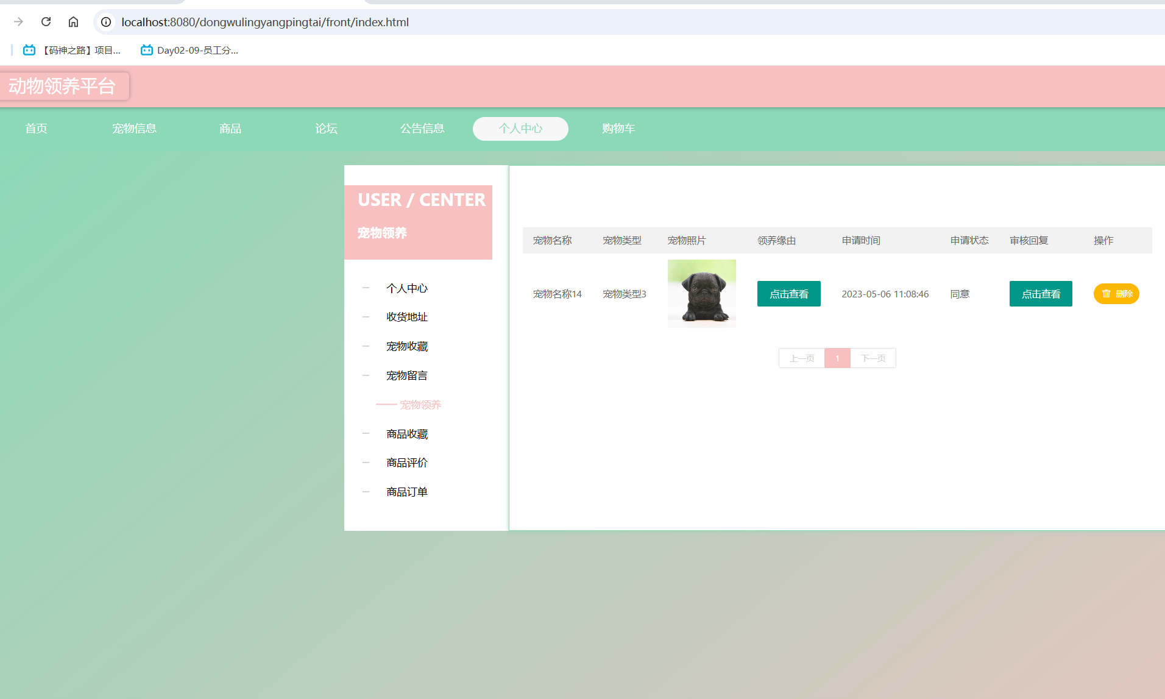Click the 申请时间 column header
The width and height of the screenshot is (1165, 699).
coord(861,240)
